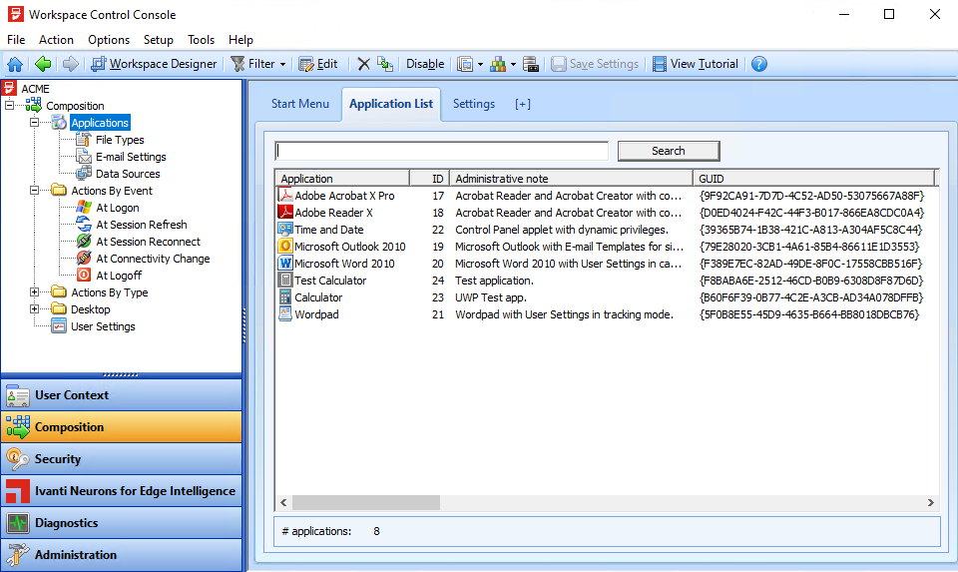The height and width of the screenshot is (572, 958).
Task: Sort by ID column header
Action: click(430, 179)
